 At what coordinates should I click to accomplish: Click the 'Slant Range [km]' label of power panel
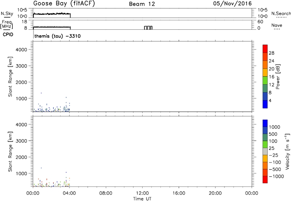[10, 77]
